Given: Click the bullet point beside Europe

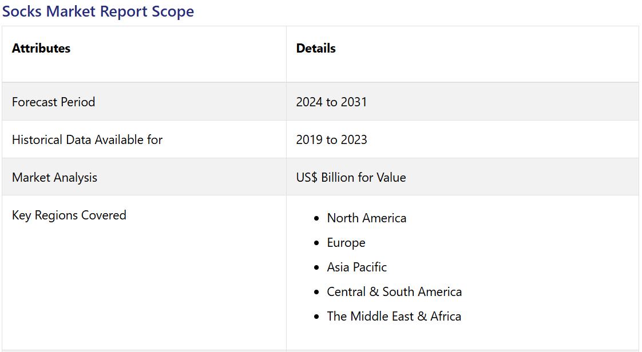Looking at the screenshot, I should click(x=316, y=243).
